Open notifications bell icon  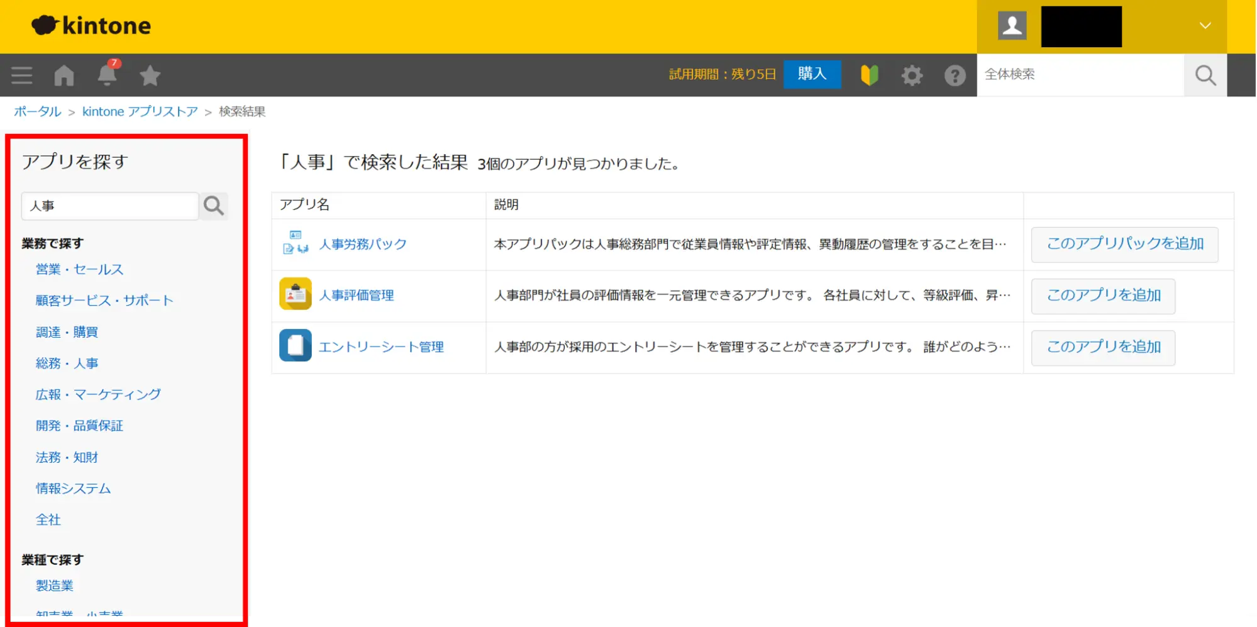click(x=107, y=75)
